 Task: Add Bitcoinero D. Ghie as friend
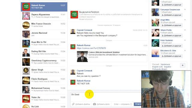pos(171,56)
